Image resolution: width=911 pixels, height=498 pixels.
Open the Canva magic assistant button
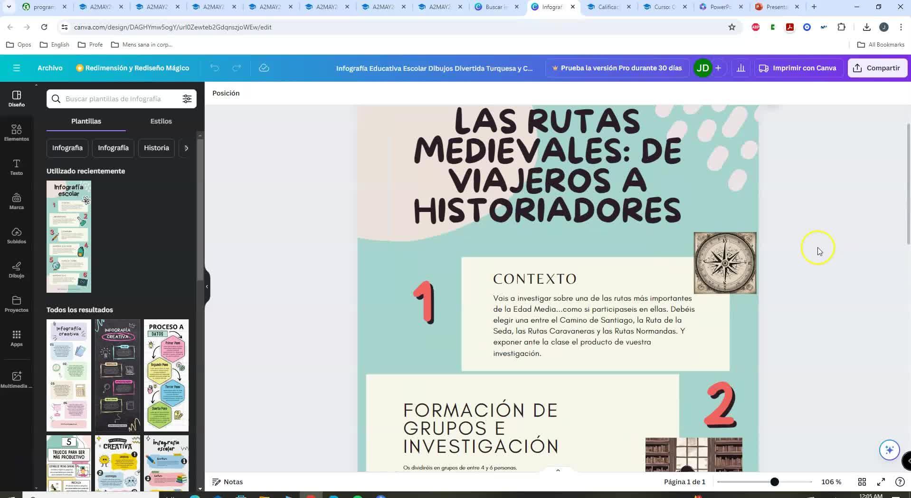click(x=889, y=450)
